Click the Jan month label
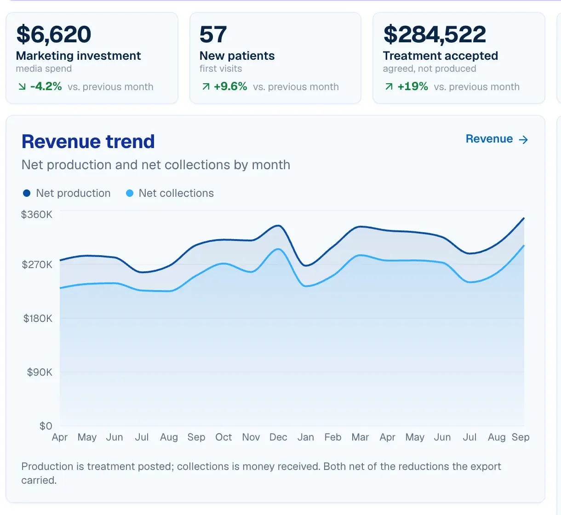 pos(305,437)
